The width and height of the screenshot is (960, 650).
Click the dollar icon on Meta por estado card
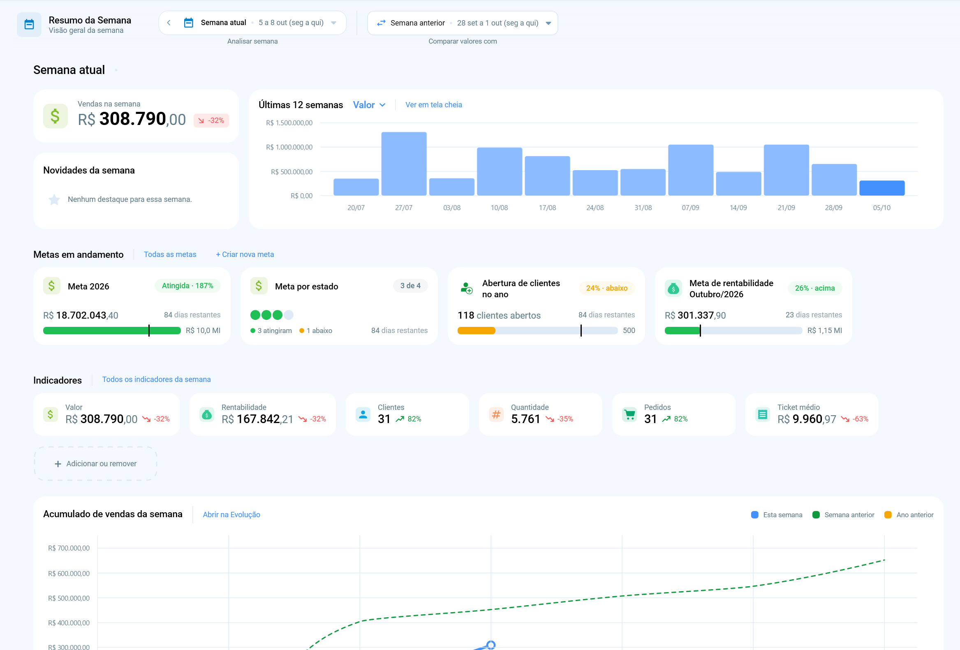[259, 286]
